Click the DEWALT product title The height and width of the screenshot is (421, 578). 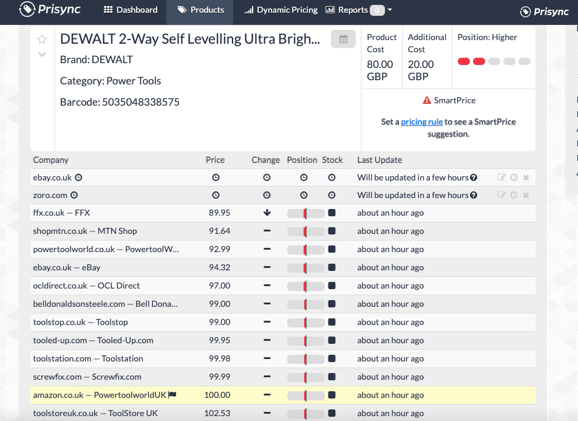tap(190, 39)
